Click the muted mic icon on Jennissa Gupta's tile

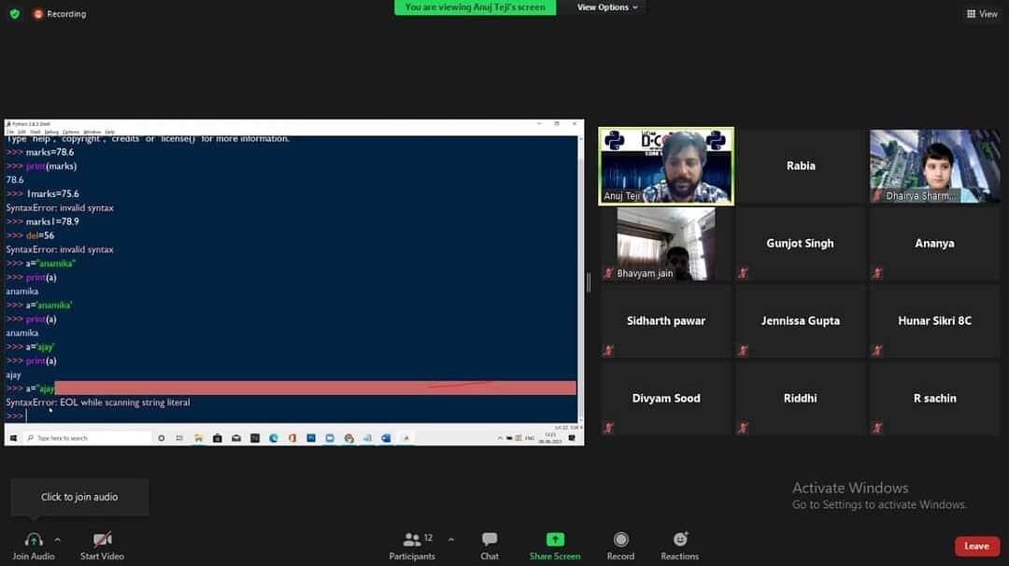(x=744, y=350)
